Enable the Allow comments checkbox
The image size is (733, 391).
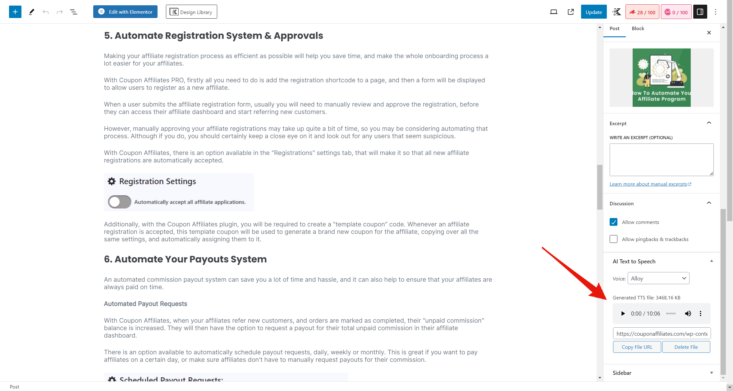(613, 222)
